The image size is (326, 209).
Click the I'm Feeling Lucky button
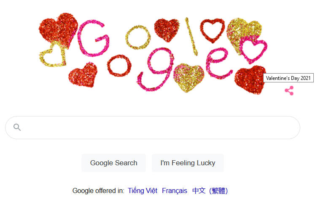[x=188, y=163]
